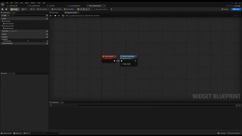Select the Sequencer Events graph tab
This screenshot has width=242, height=136.
(x=72, y=12)
